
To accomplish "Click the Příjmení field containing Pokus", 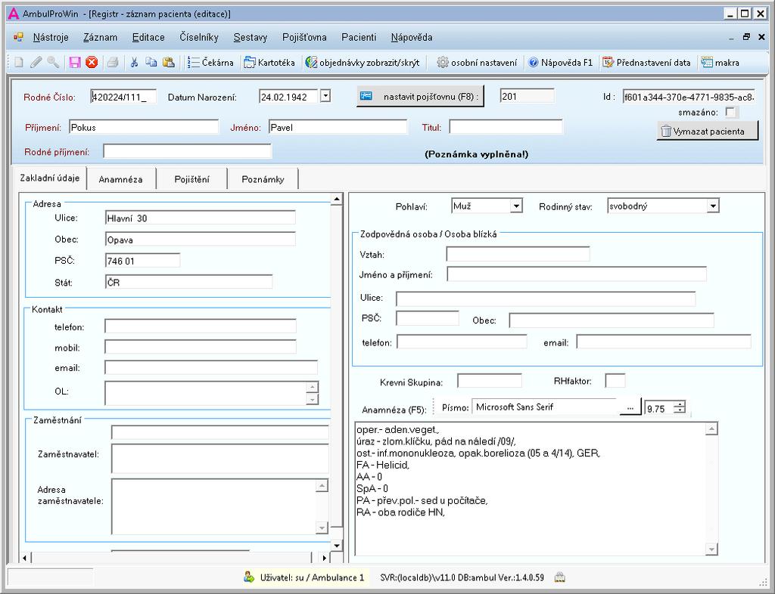I will click(144, 127).
